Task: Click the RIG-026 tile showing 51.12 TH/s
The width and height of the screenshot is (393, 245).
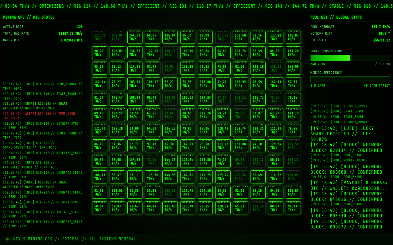Action: [117, 68]
